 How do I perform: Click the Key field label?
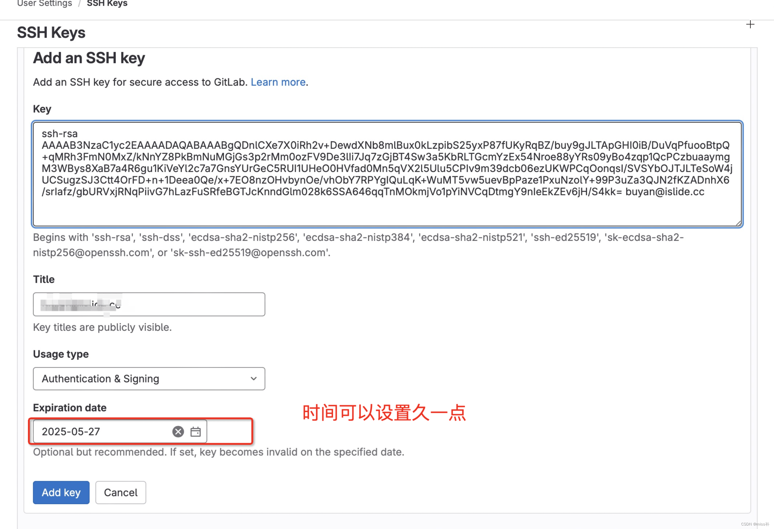pyautogui.click(x=42, y=109)
